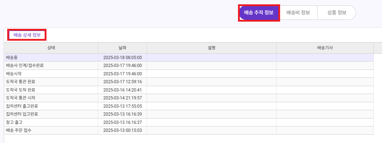Click the date 2025-03-13 00:15:03 cell
This screenshot has width=382, height=143.
[x=122, y=130]
